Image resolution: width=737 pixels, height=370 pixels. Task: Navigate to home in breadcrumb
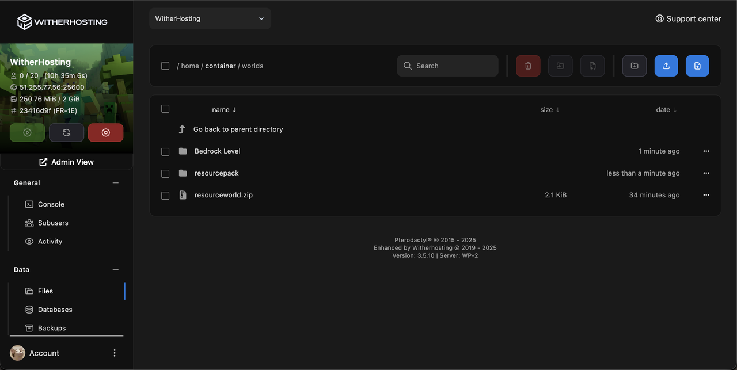190,66
